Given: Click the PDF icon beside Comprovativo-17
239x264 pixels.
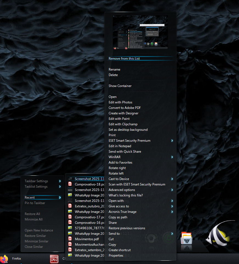Looking at the screenshot, I should (70, 217).
